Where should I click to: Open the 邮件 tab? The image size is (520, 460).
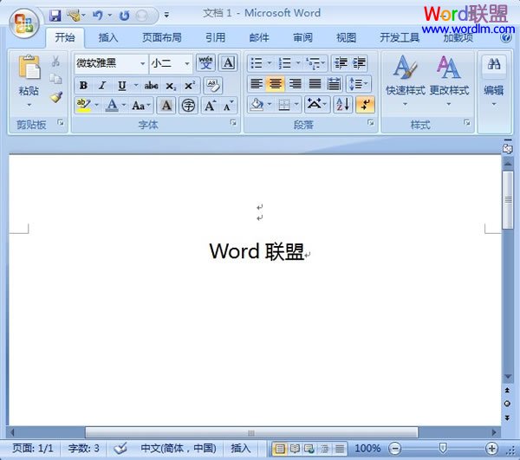coord(259,37)
